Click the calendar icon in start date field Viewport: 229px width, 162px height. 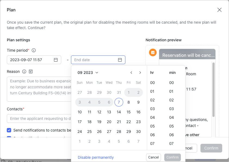[x=56, y=60]
